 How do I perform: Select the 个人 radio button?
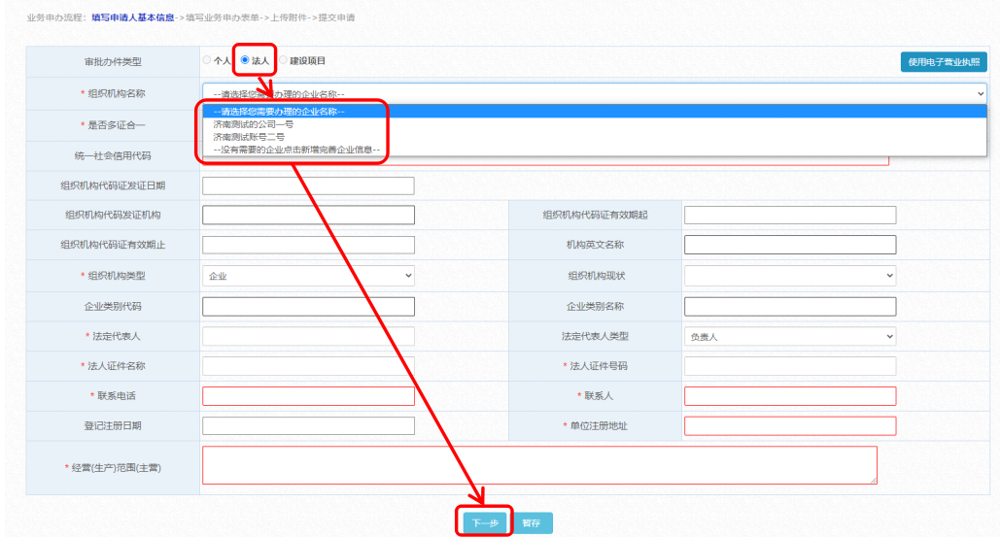(207, 60)
